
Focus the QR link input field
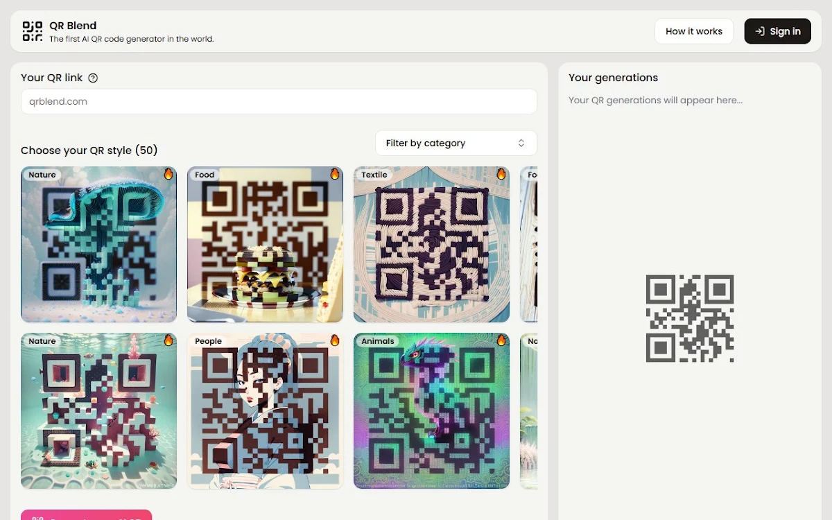point(279,101)
